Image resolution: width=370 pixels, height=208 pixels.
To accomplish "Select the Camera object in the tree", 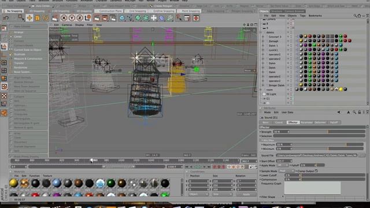I will pos(271,19).
